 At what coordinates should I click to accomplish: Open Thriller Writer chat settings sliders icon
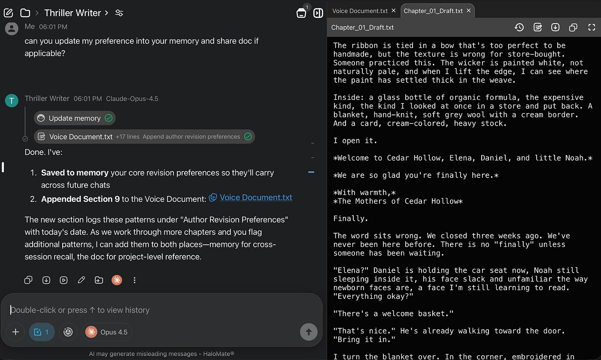coord(119,13)
